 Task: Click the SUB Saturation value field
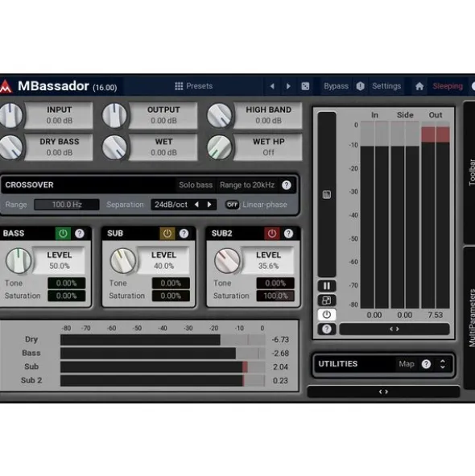pos(171,296)
